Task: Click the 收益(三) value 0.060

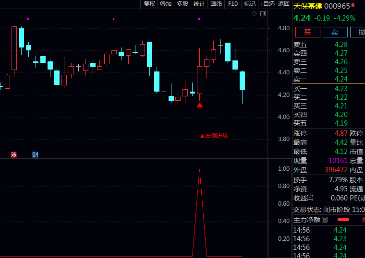Action: click(339, 198)
